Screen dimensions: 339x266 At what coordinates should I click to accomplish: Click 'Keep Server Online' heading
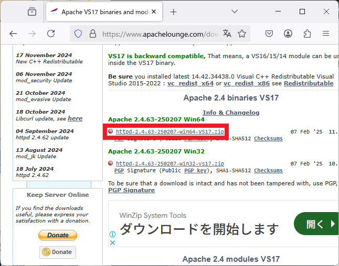[58, 195]
